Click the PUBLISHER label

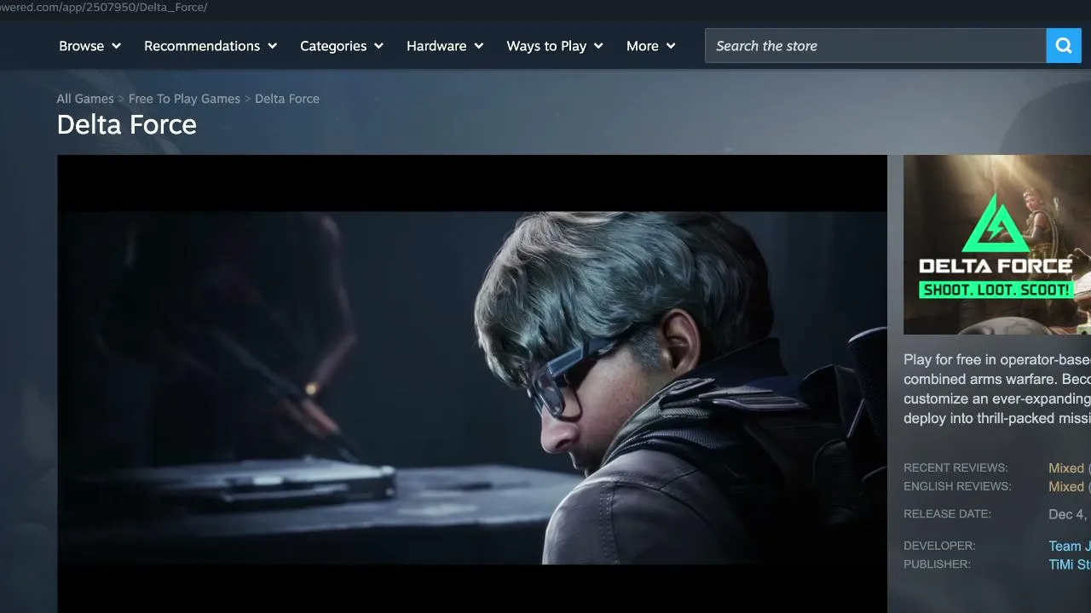[937, 564]
